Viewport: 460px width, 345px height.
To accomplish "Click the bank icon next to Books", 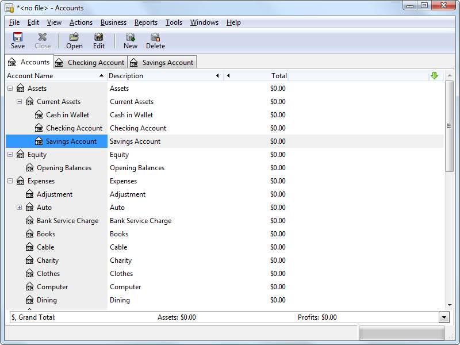I will [x=30, y=233].
